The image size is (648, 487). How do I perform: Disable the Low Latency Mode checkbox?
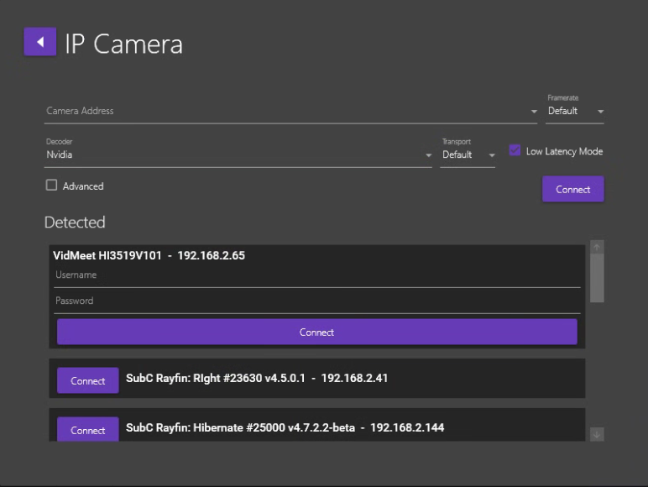(x=515, y=151)
